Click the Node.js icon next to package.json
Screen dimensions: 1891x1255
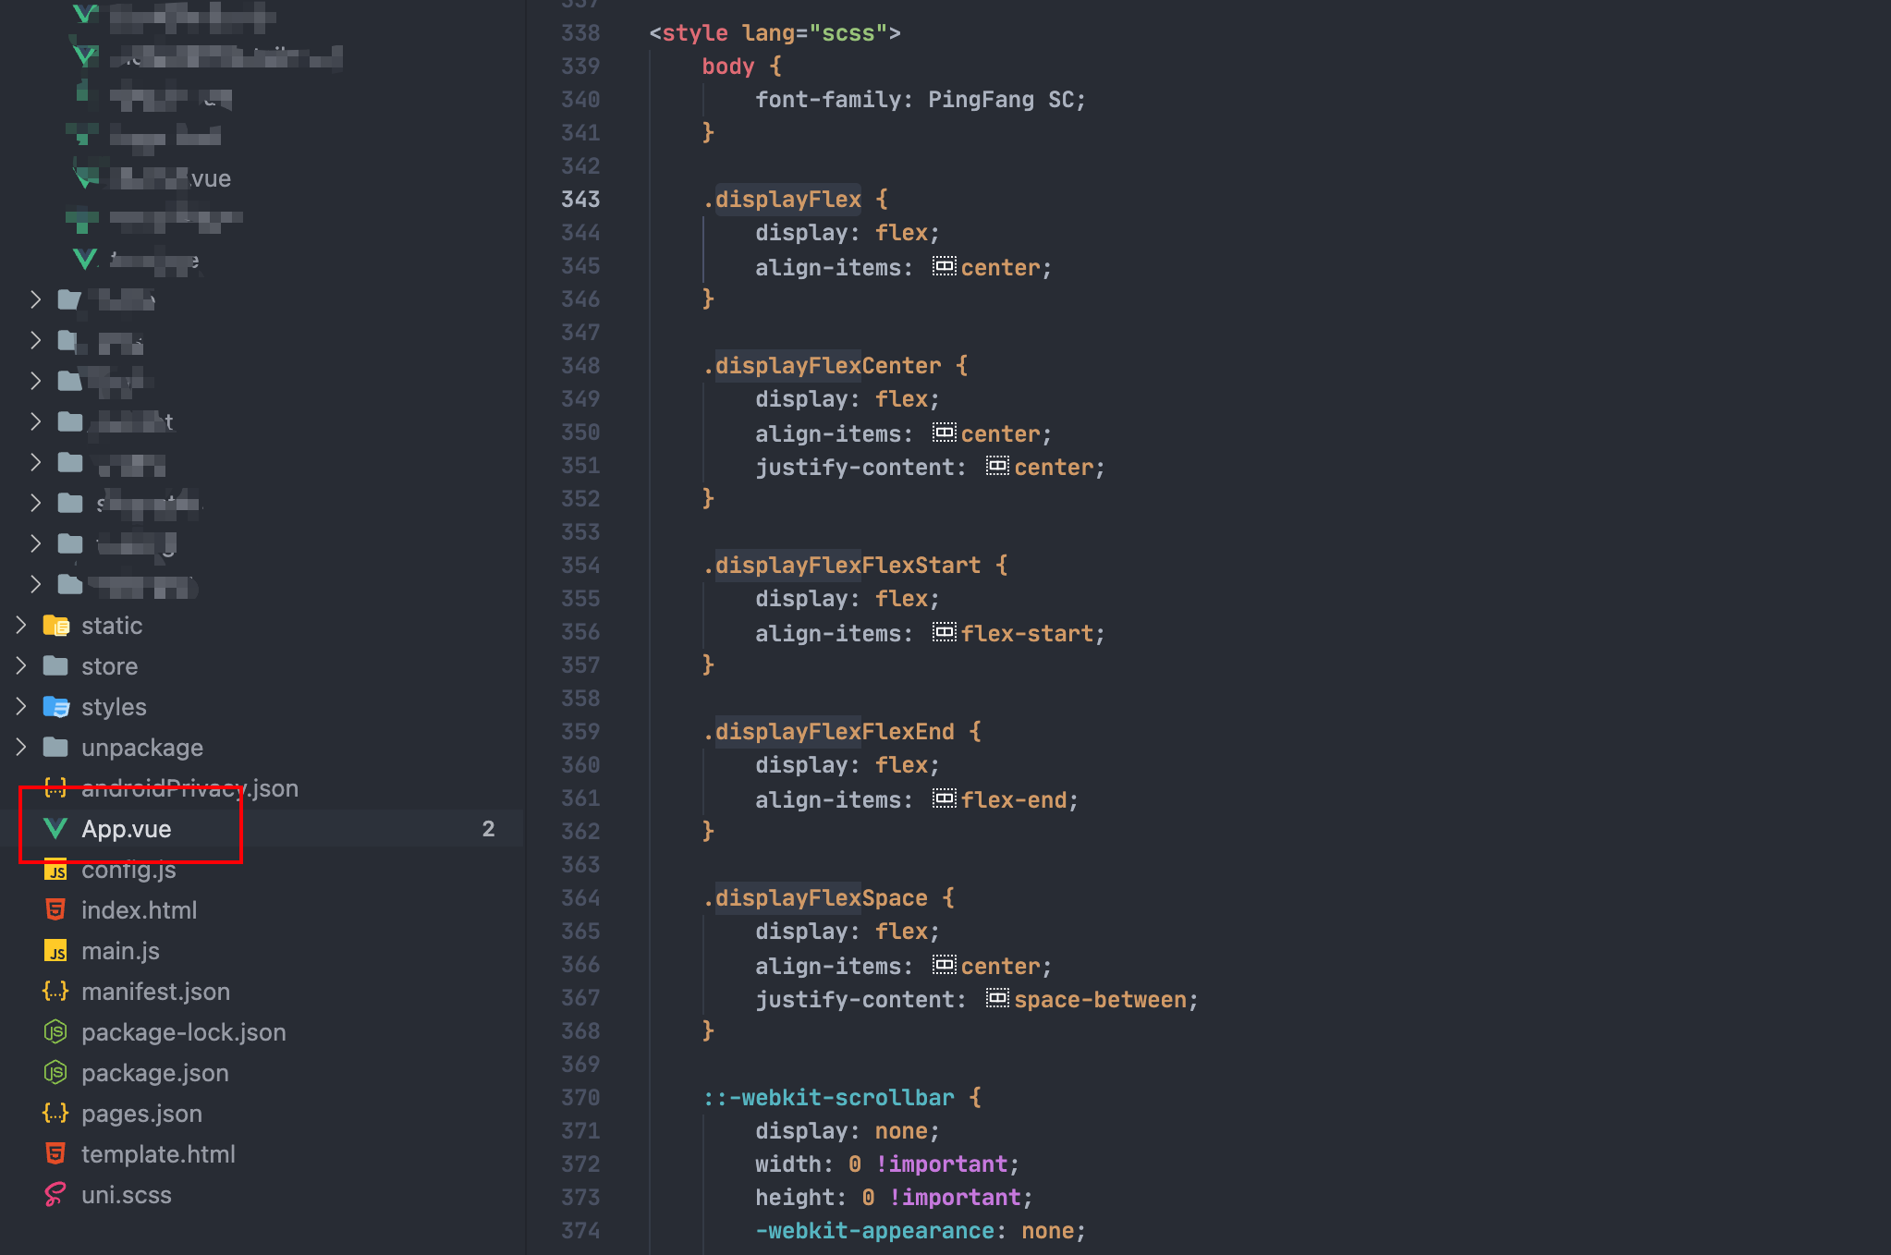coord(55,1073)
